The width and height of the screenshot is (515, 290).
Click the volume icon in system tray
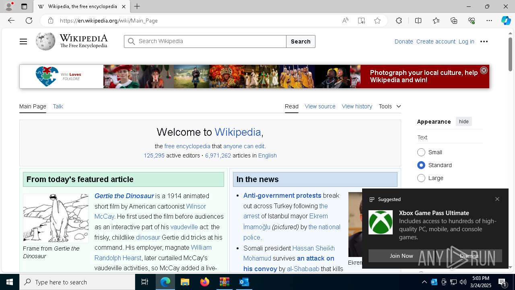463,282
